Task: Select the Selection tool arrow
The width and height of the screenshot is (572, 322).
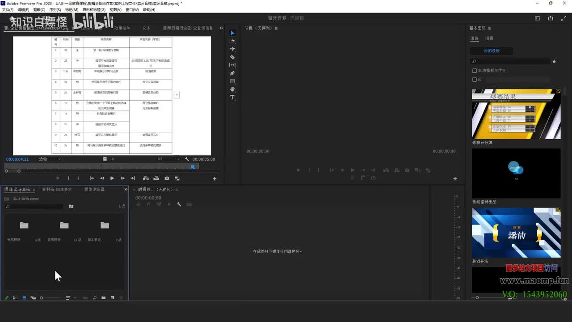Action: 232,33
